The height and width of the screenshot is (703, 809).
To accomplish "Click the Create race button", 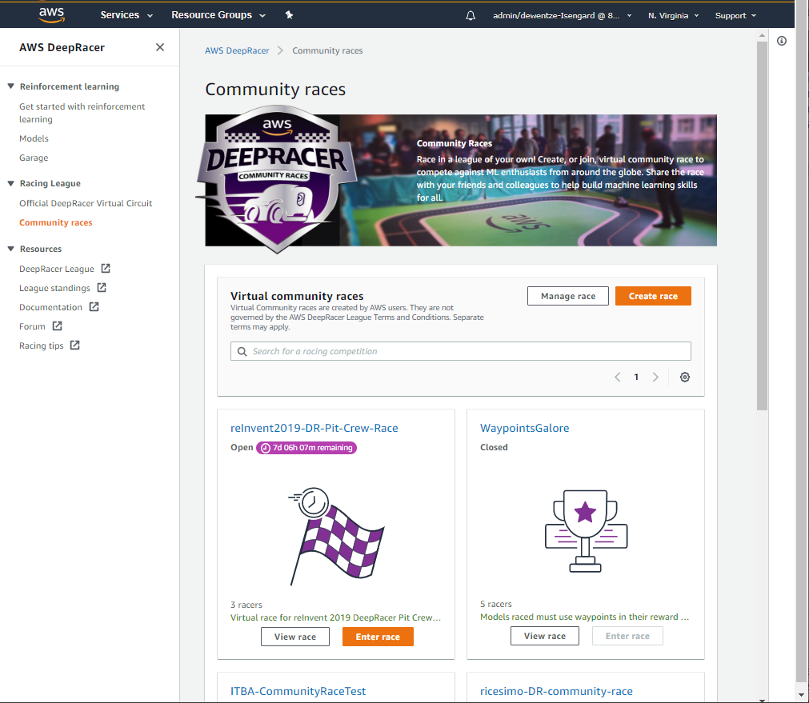I will [653, 296].
